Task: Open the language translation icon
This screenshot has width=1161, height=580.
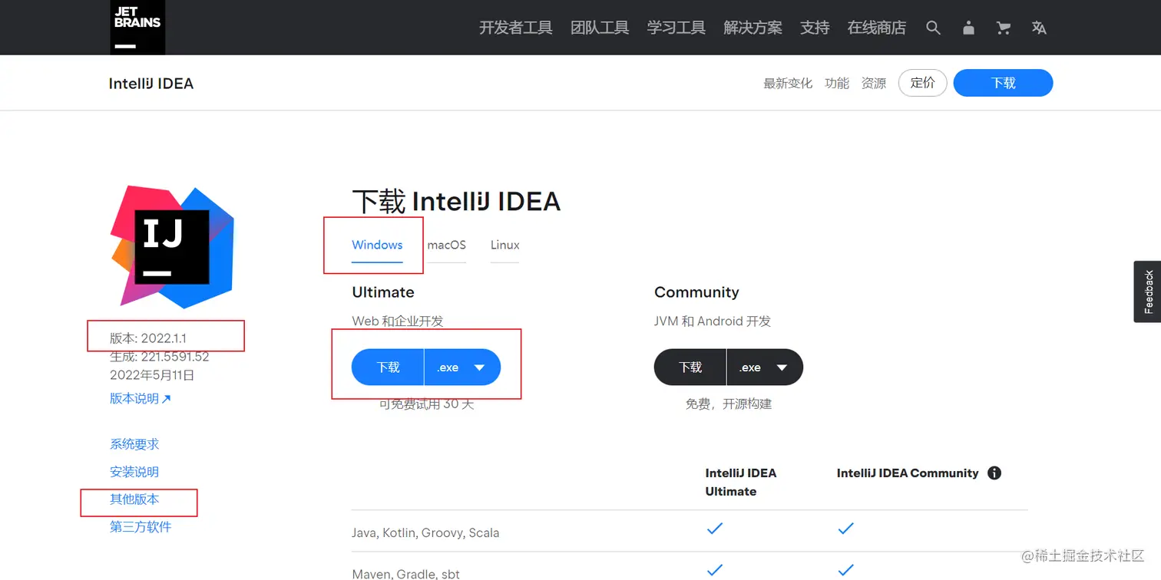Action: 1039,28
